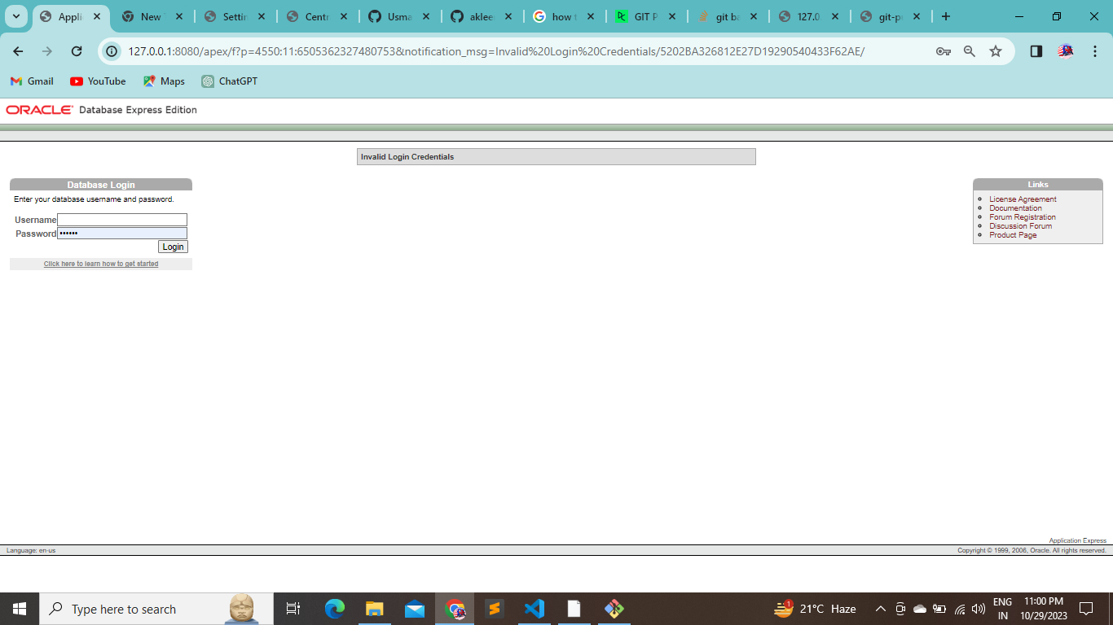Open the password manager key icon

[x=943, y=50]
